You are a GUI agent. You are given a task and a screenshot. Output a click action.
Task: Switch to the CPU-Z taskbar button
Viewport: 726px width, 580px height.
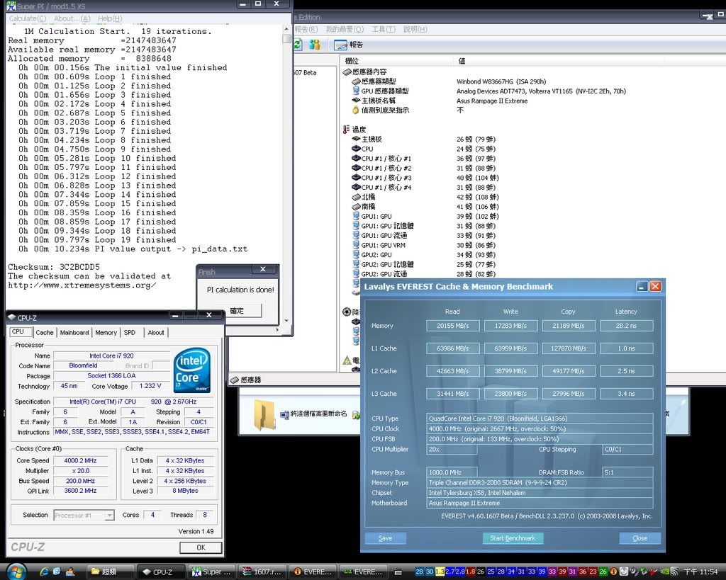(x=162, y=572)
